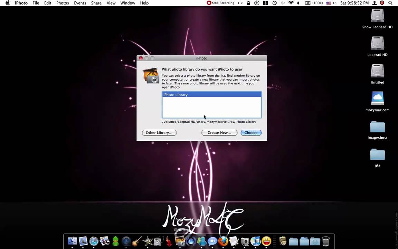The width and height of the screenshot is (398, 249).
Task: Open Image Capture camera icon in Dock
Action: pos(245,241)
